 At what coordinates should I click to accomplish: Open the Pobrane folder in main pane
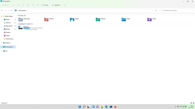[100, 19]
